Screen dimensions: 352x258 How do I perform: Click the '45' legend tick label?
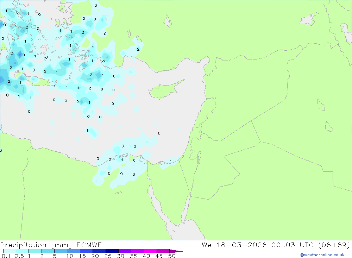[159, 256]
